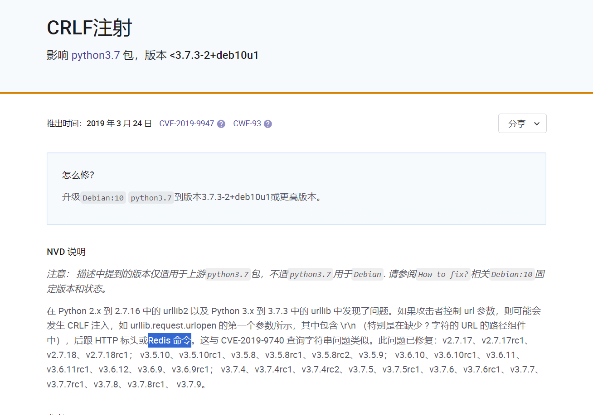Select the highlighted 'Redis 命令' text
593x415 pixels.
[170, 340]
